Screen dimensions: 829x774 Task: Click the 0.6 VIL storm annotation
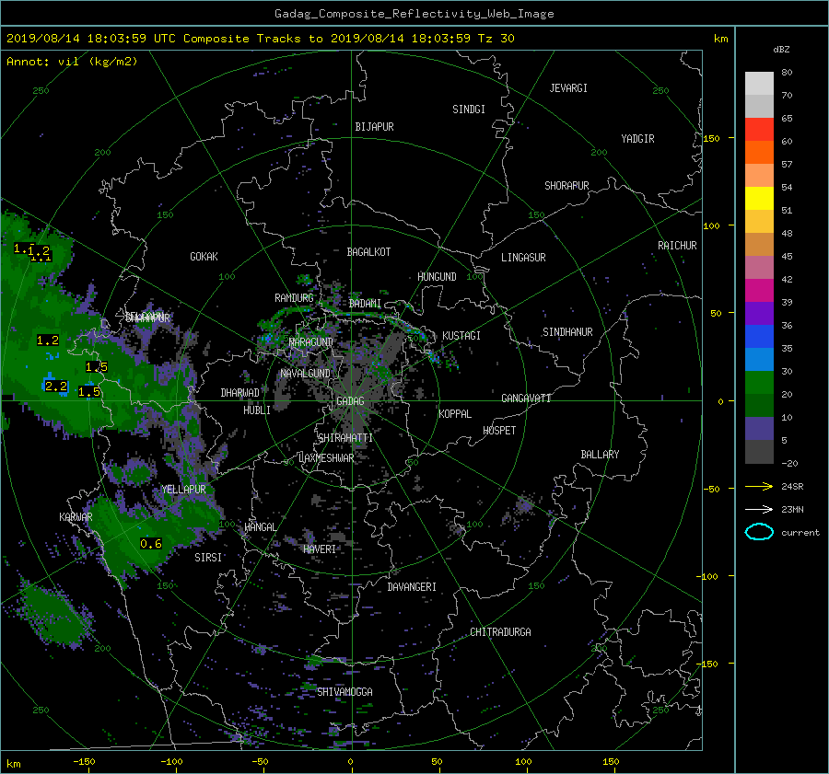coord(151,543)
